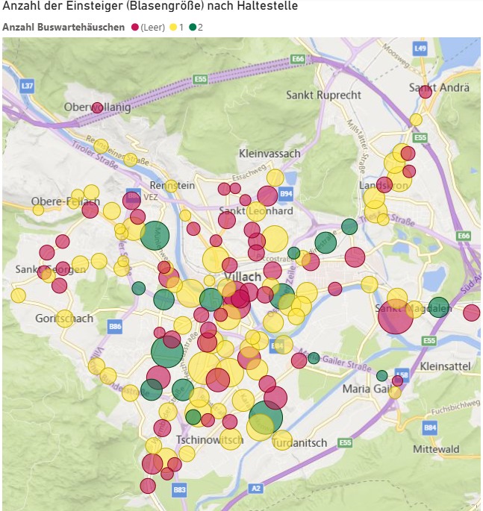Click the L49 road shield
The width and height of the screenshot is (483, 511).
tap(420, 48)
